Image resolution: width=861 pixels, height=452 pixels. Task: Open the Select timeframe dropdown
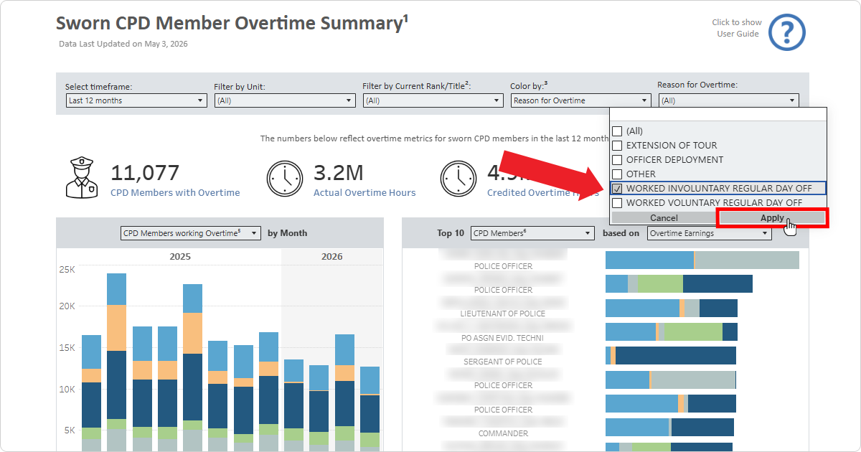pos(136,100)
